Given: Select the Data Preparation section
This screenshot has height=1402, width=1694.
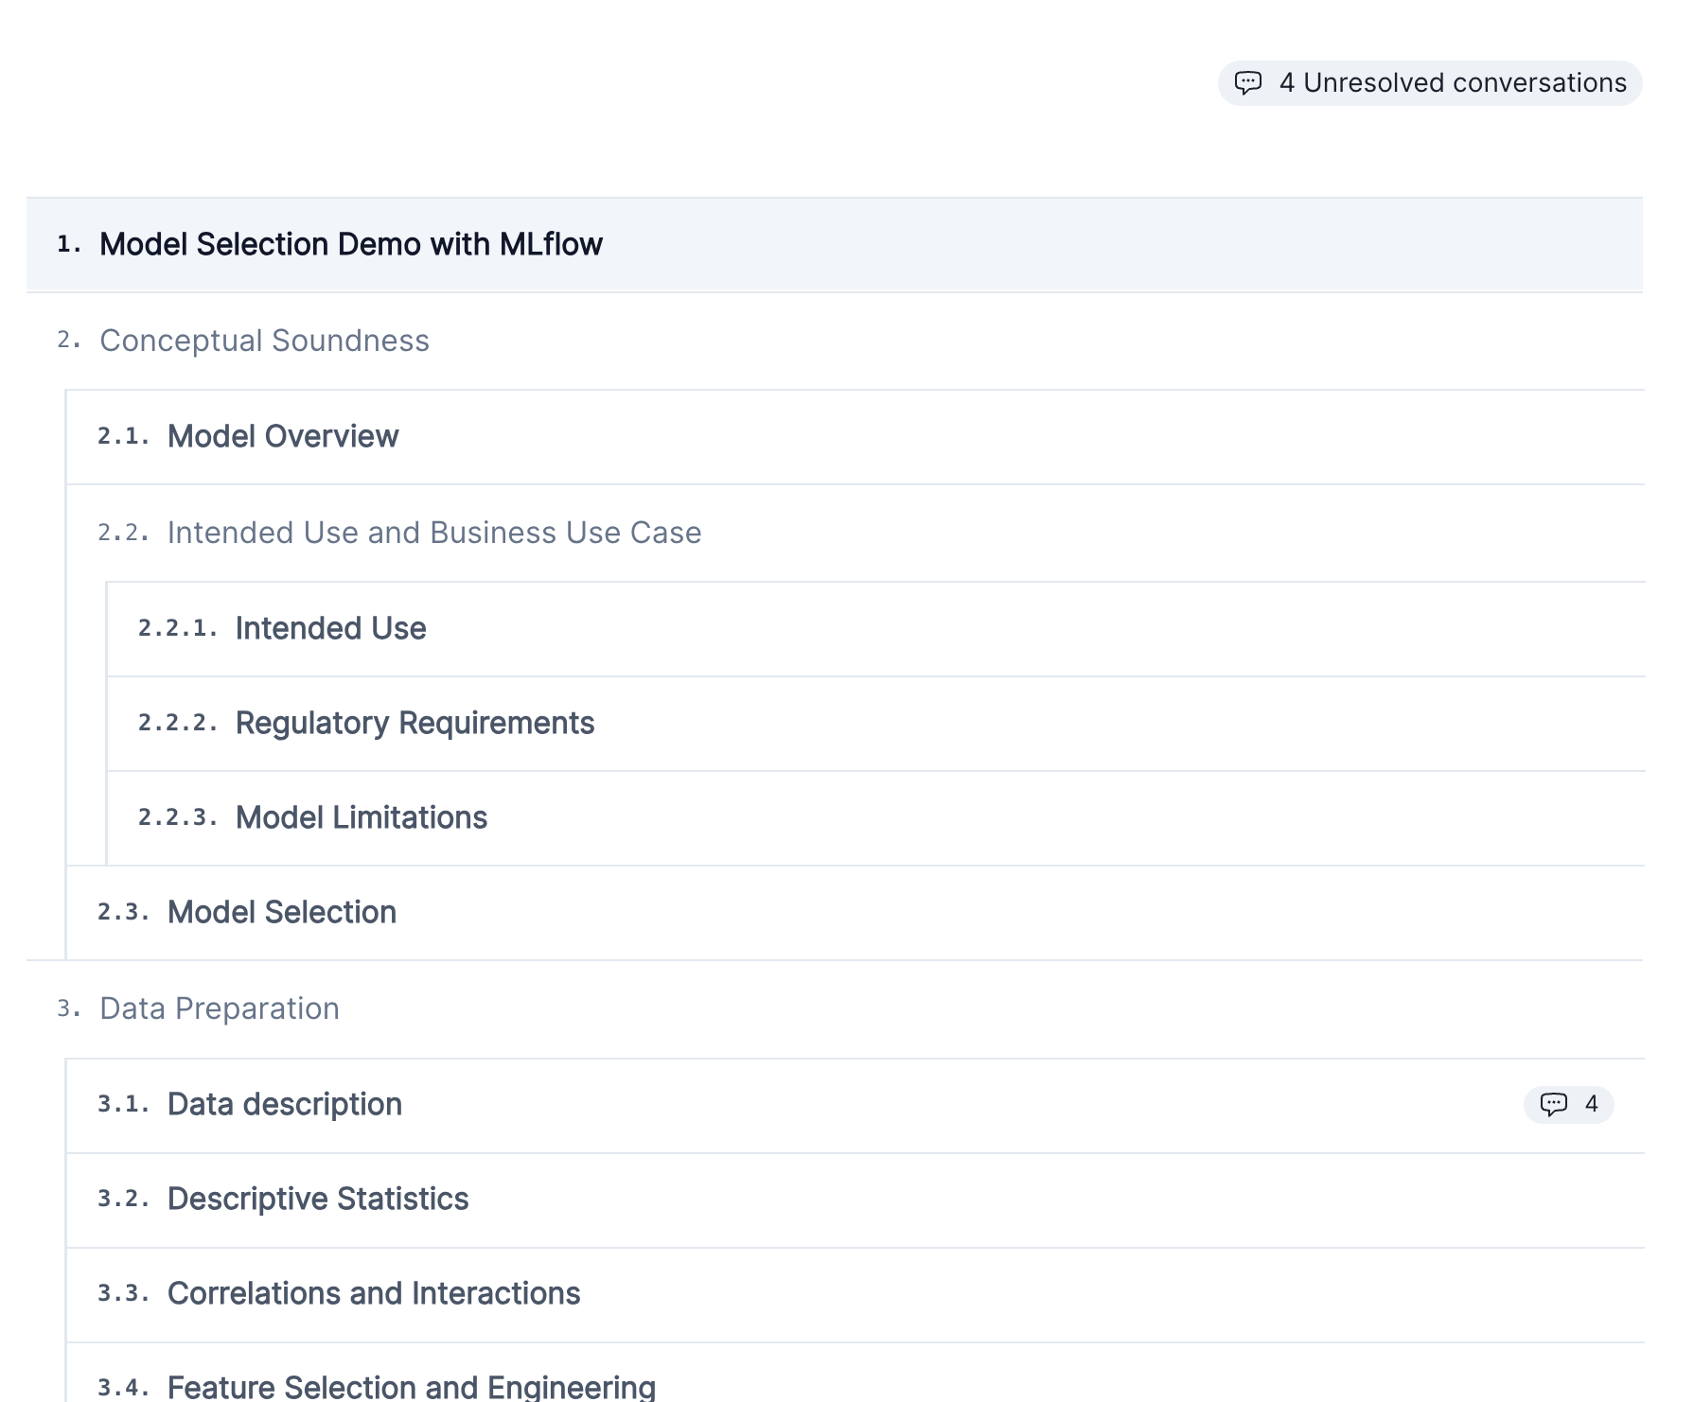Looking at the screenshot, I should tap(219, 1008).
